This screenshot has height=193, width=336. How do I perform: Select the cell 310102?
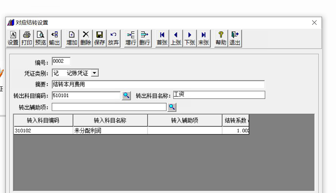point(43,131)
